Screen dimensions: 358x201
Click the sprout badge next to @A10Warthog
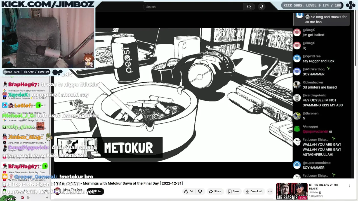coord(328,69)
